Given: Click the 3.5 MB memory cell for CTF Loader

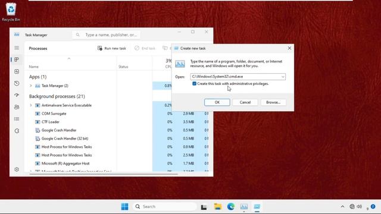Looking at the screenshot, I should 188,122.
